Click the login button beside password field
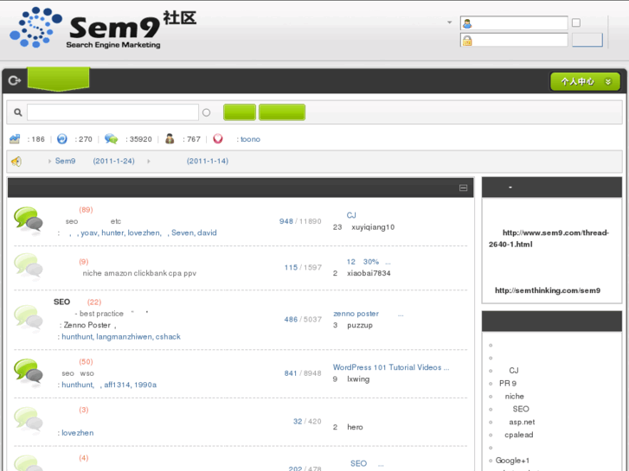 tap(587, 40)
